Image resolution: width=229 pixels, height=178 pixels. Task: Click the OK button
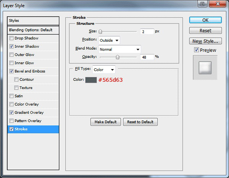205,20
